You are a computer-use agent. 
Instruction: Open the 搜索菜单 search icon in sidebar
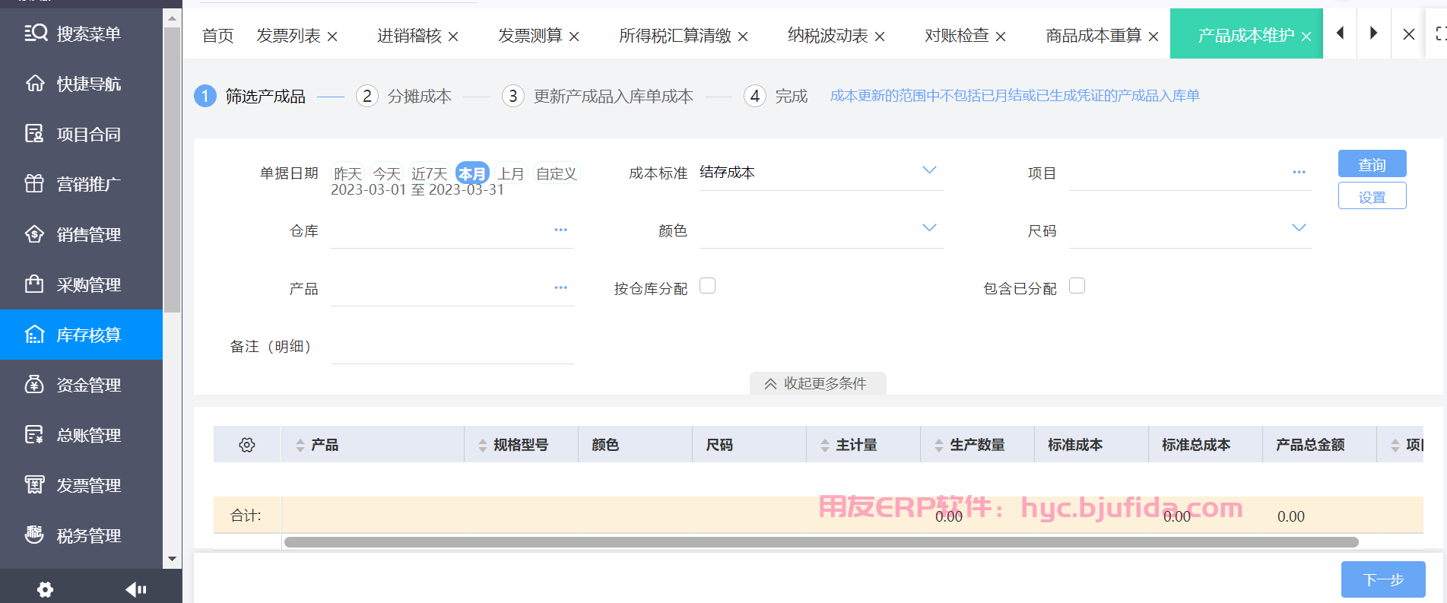pyautogui.click(x=35, y=33)
